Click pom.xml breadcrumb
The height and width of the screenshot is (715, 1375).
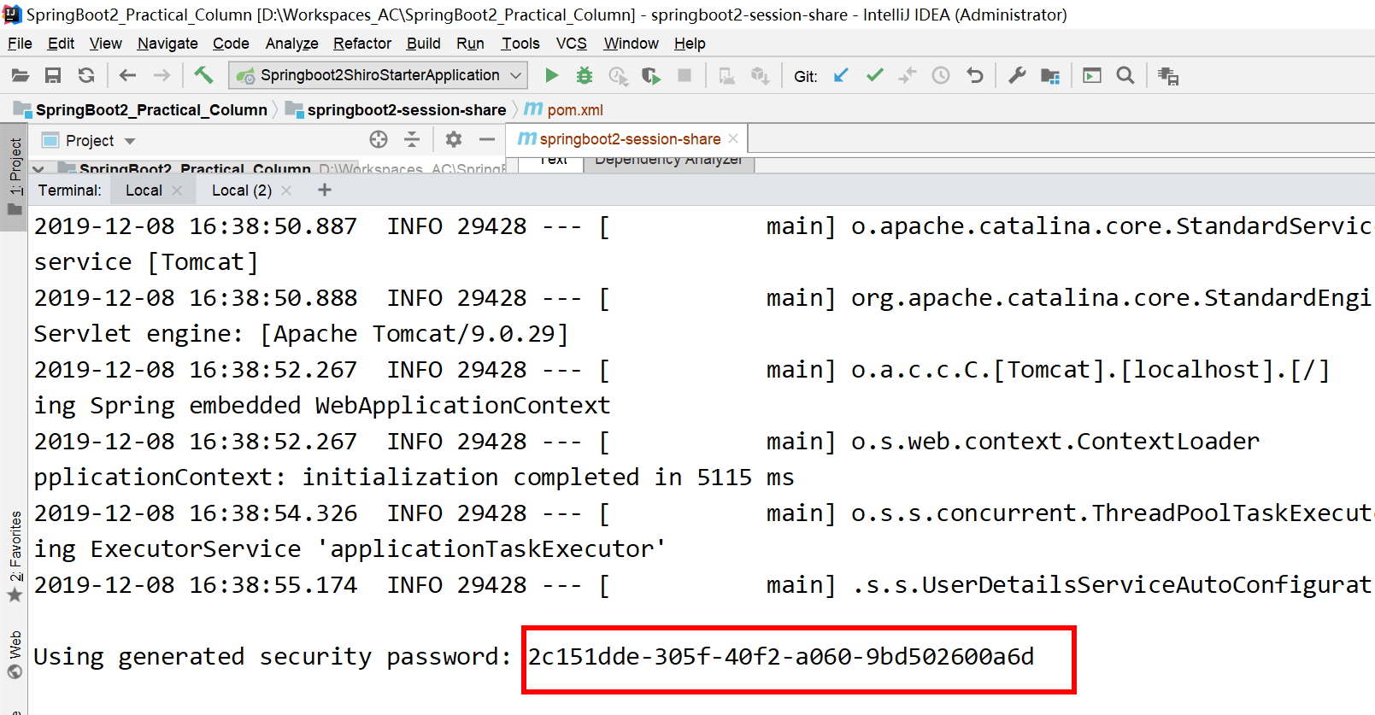564,110
